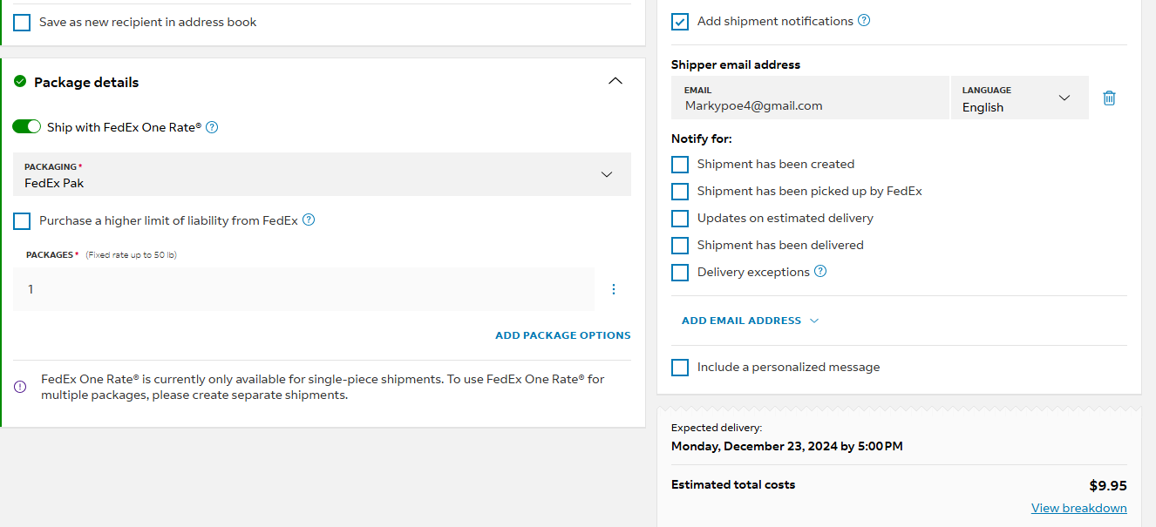The height and width of the screenshot is (527, 1156).
Task: Click the info icon beside One Rate notice
Action: click(20, 387)
